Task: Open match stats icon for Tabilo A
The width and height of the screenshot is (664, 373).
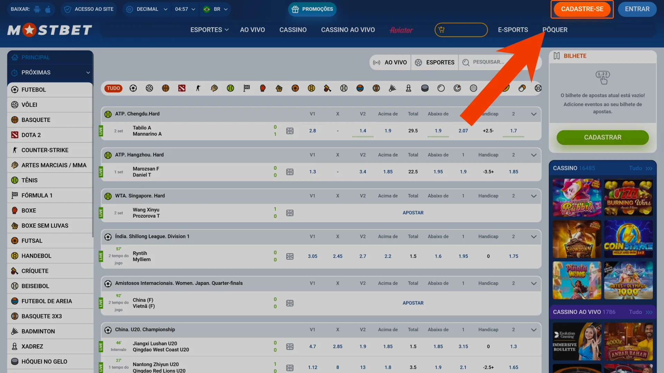Action: 290,131
